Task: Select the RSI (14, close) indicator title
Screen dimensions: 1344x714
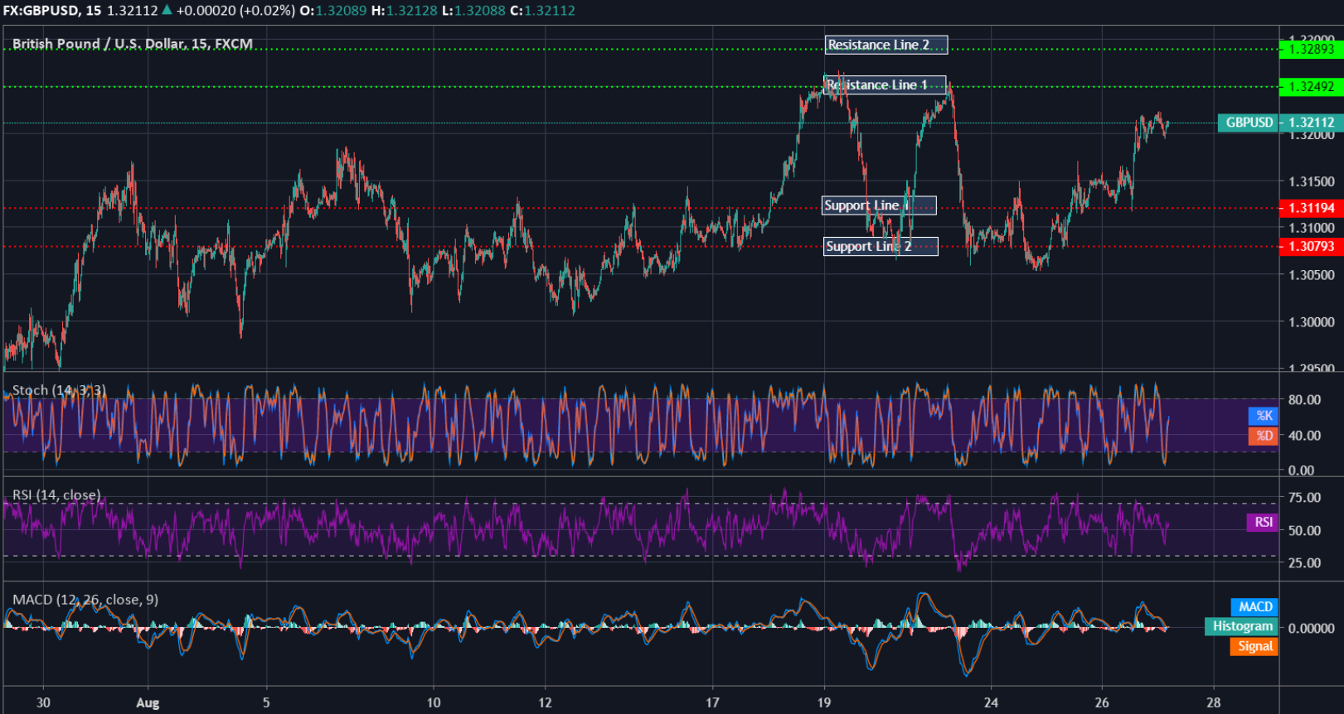Action: (56, 495)
